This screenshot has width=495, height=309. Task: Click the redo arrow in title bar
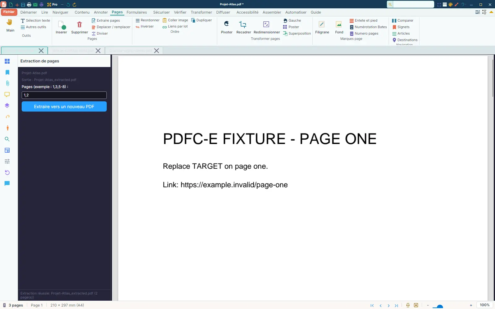click(x=74, y=5)
